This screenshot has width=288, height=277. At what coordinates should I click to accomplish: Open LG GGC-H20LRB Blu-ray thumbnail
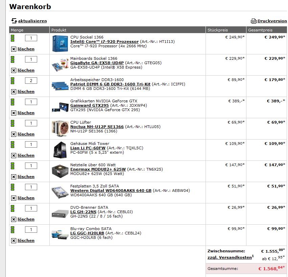[60, 235]
